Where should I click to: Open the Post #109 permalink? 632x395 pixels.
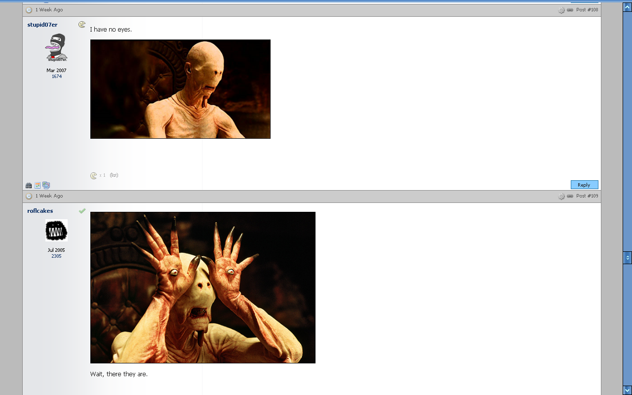587,196
